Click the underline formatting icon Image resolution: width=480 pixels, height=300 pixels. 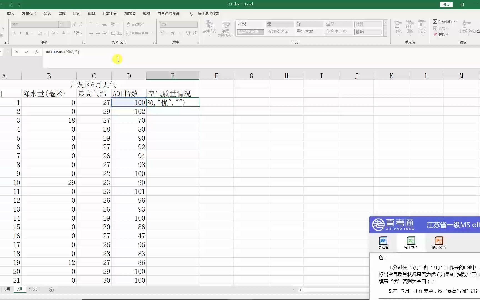tap(27, 33)
